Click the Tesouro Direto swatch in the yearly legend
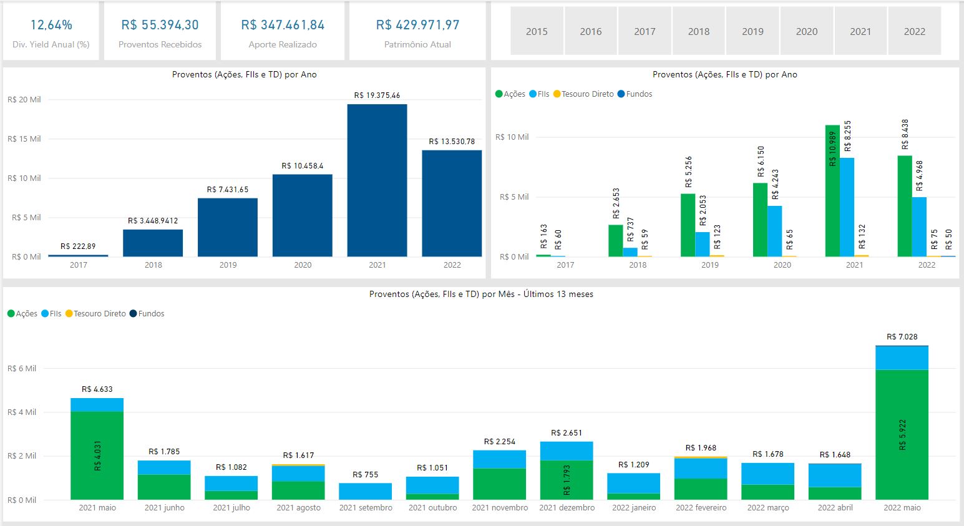This screenshot has width=964, height=526. coord(557,94)
